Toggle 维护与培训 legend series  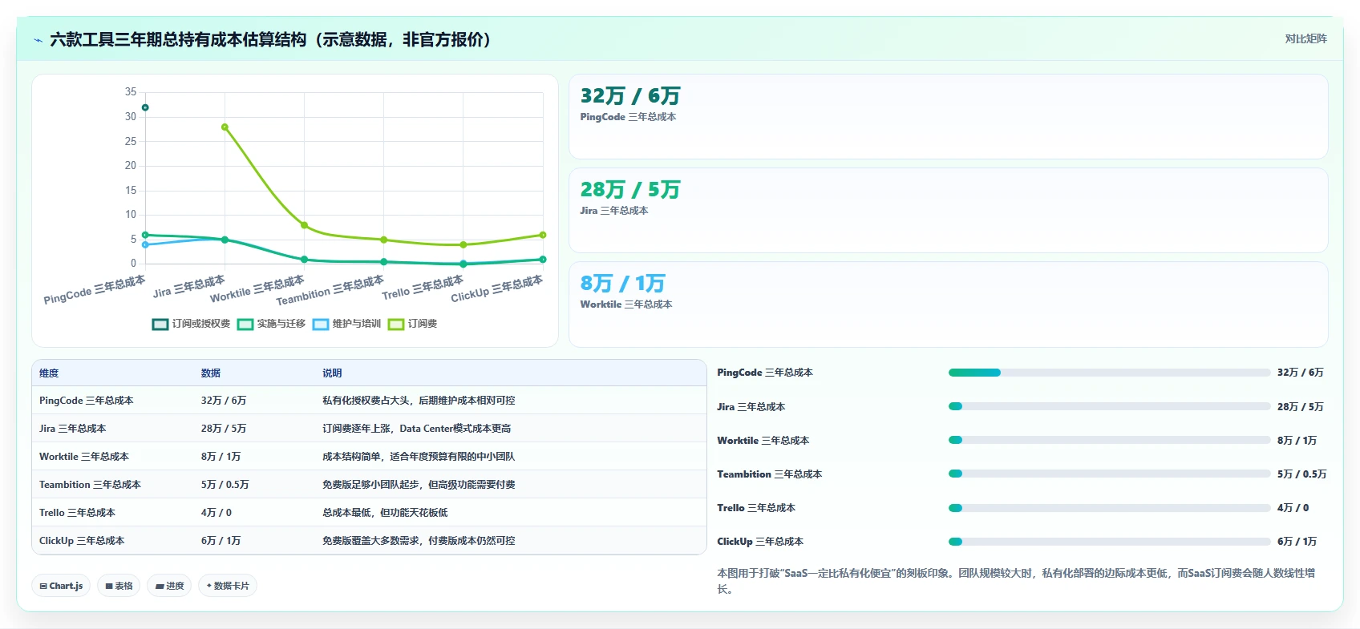(346, 324)
